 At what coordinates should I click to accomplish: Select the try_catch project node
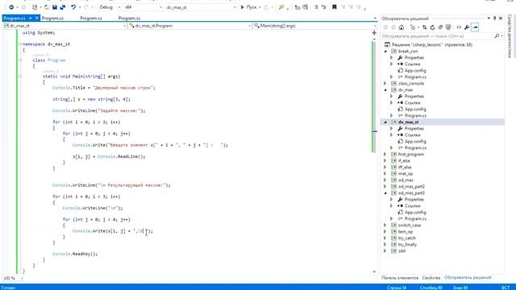[x=407, y=238]
